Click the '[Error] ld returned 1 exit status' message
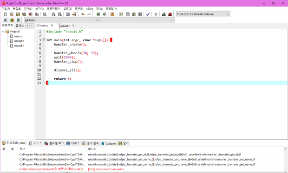The width and height of the screenshot is (288, 173). (106, 169)
